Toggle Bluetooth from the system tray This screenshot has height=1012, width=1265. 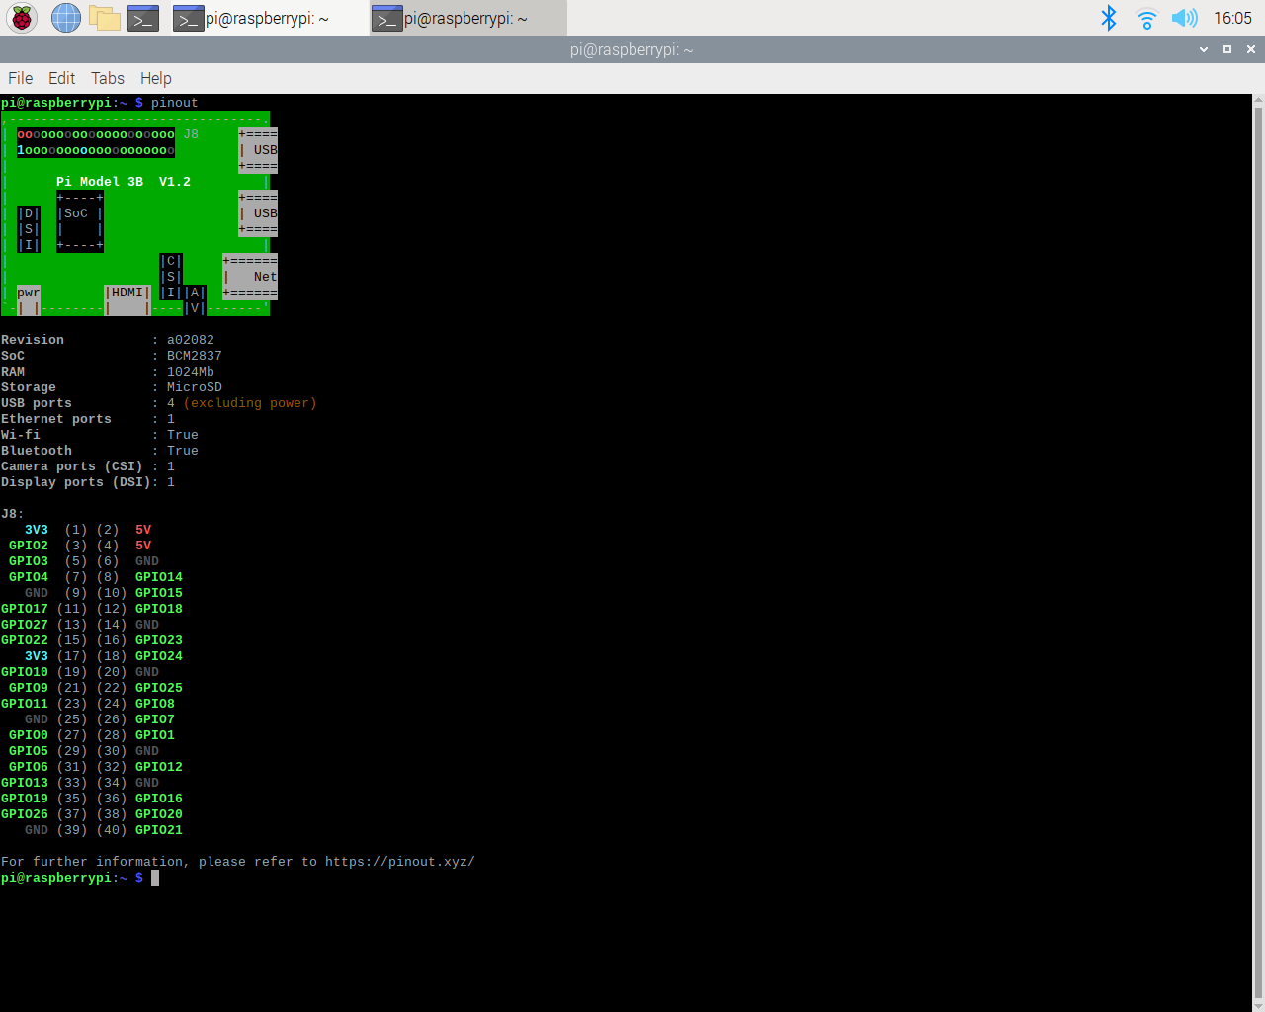pos(1109,16)
